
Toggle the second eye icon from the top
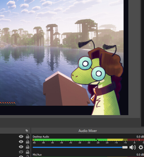(x=21, y=142)
